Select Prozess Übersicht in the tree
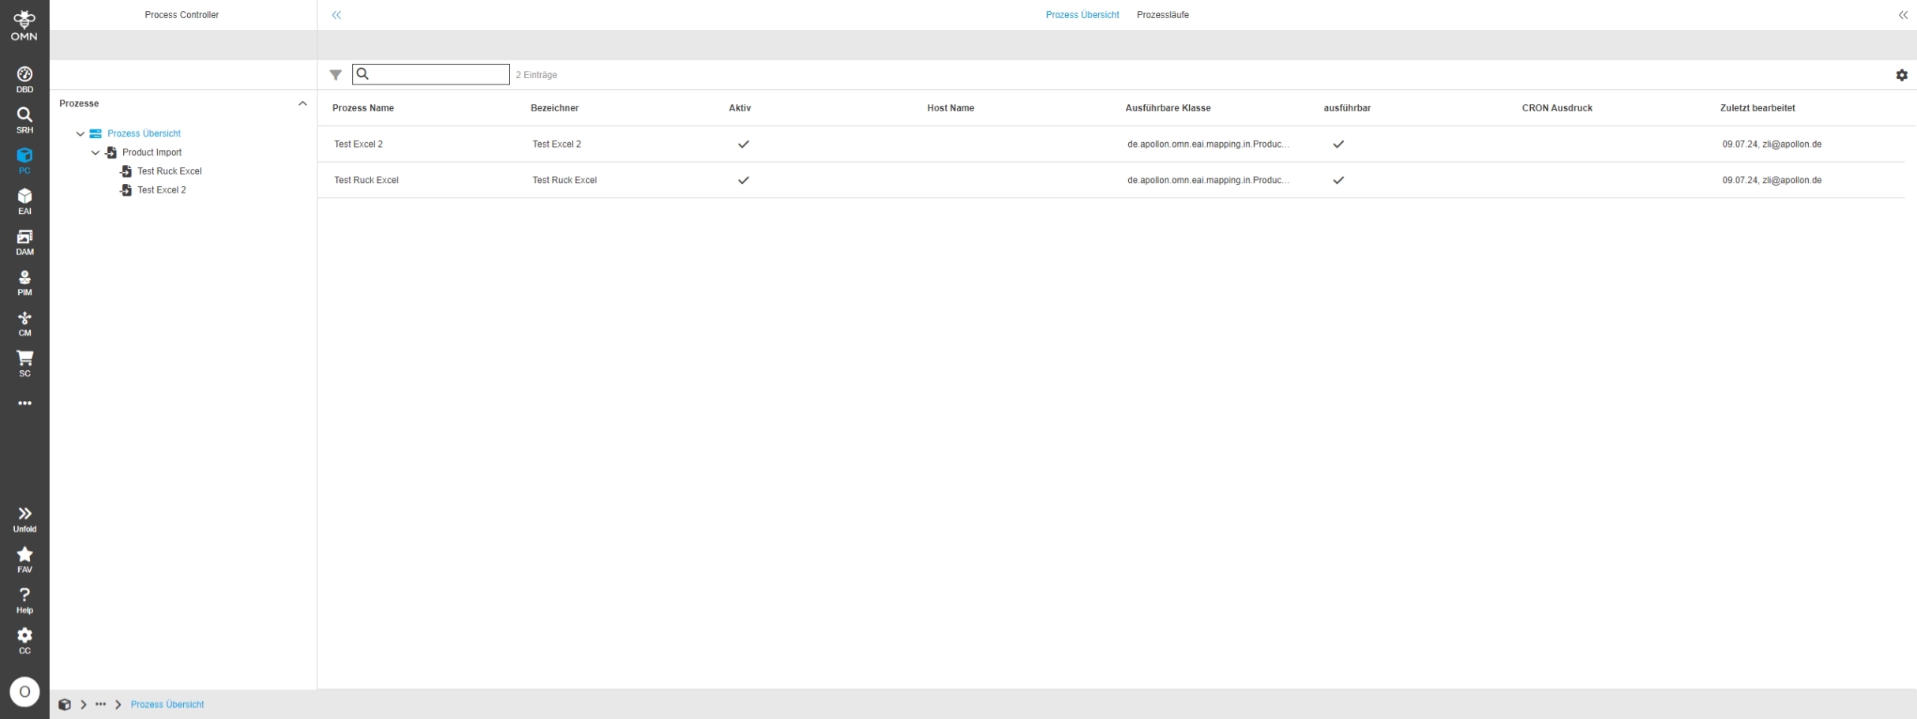The width and height of the screenshot is (1917, 719). pos(144,134)
